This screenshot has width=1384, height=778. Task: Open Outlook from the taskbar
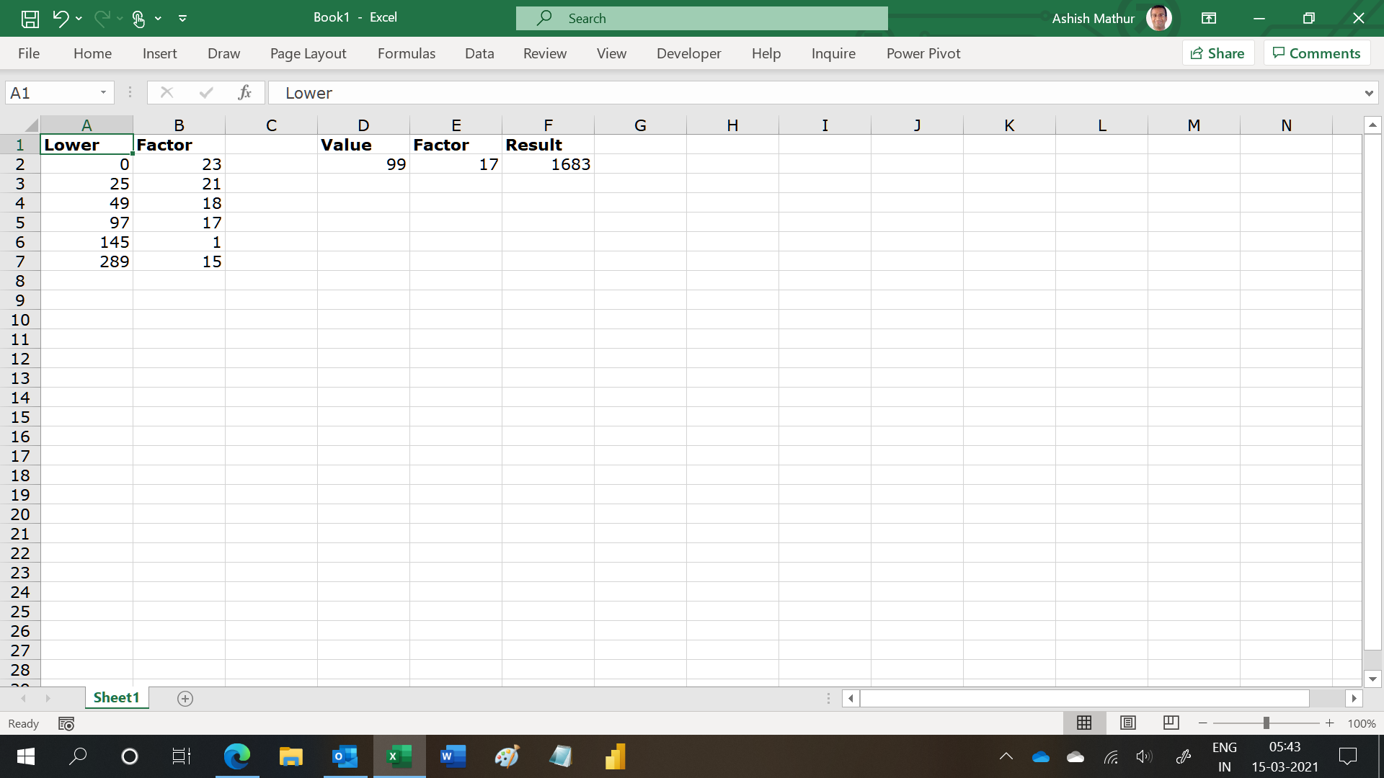345,756
